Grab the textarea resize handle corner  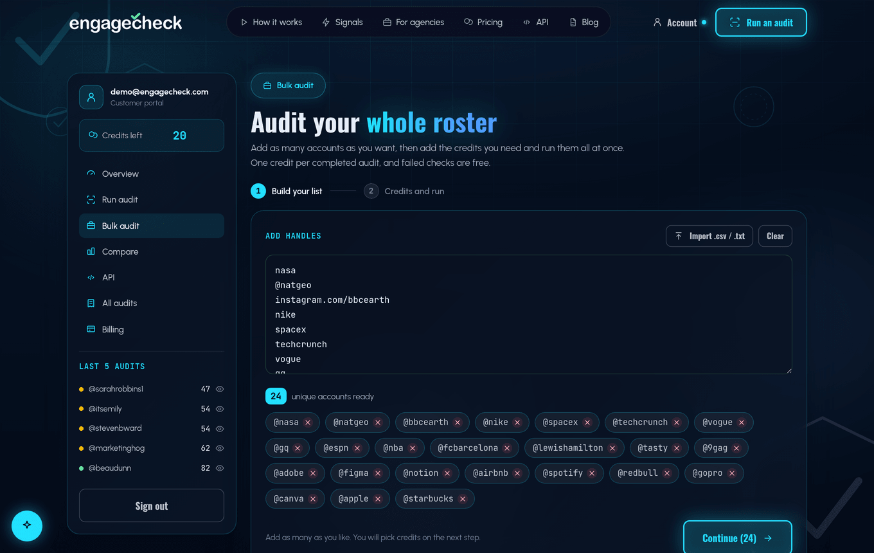tap(788, 370)
